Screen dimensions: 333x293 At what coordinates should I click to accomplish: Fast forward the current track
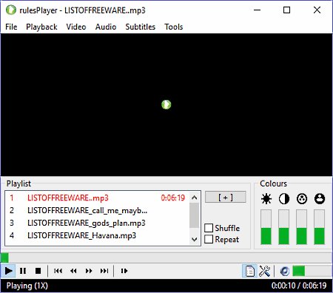click(89, 271)
